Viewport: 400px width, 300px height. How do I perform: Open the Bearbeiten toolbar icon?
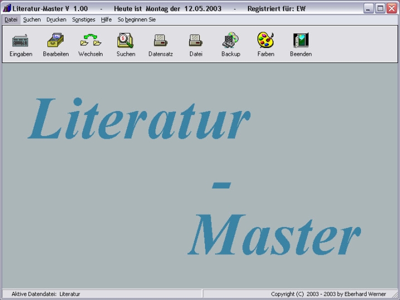(56, 41)
